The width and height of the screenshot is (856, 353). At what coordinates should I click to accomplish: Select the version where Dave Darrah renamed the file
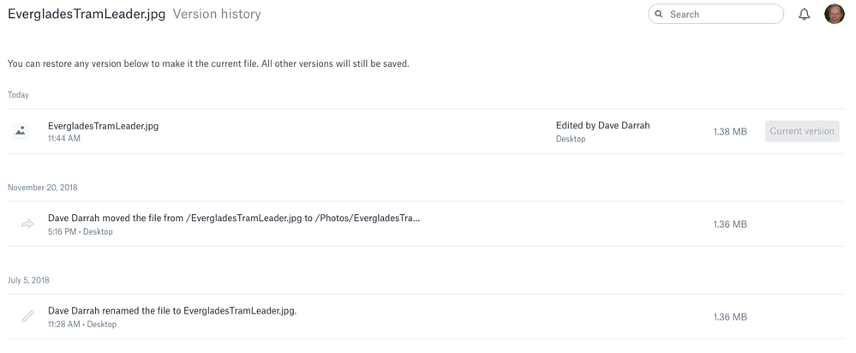172,311
